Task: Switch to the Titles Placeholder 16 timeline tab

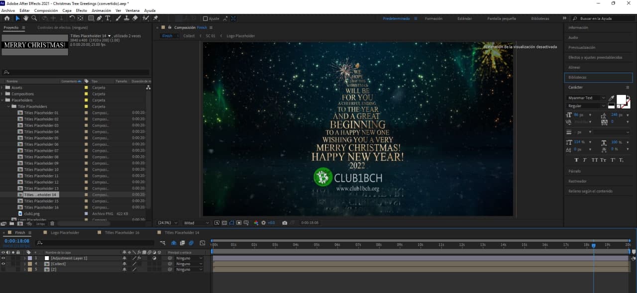Action: click(122, 233)
